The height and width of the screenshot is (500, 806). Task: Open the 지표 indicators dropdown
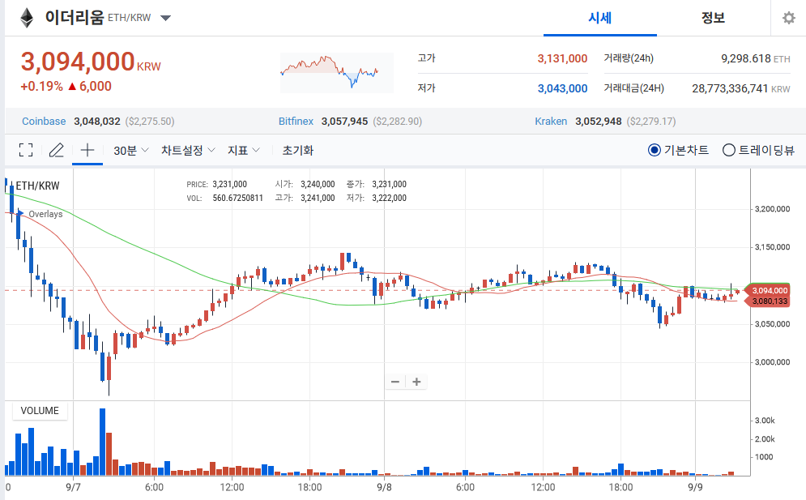pos(244,150)
